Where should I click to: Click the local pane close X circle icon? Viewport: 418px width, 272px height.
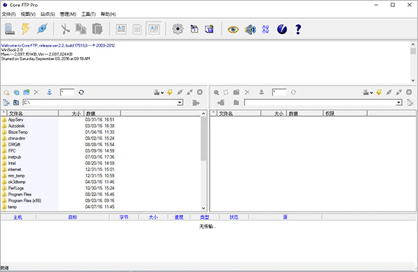pyautogui.click(x=200, y=92)
